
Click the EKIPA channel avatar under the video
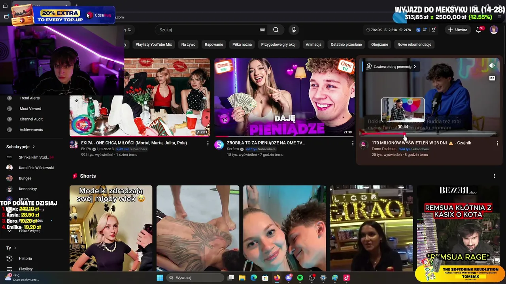74,145
